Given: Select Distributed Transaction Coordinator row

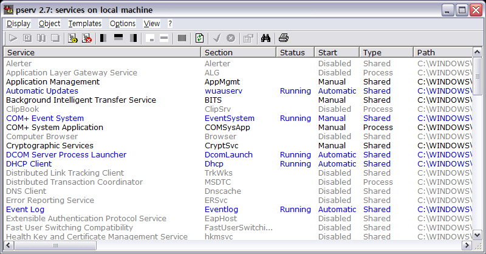Looking at the screenshot, I should pyautogui.click(x=238, y=182).
